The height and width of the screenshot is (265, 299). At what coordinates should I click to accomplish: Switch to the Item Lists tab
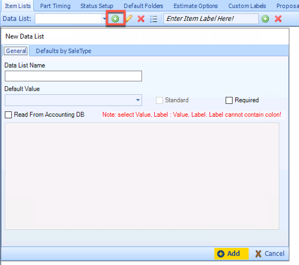tap(18, 6)
